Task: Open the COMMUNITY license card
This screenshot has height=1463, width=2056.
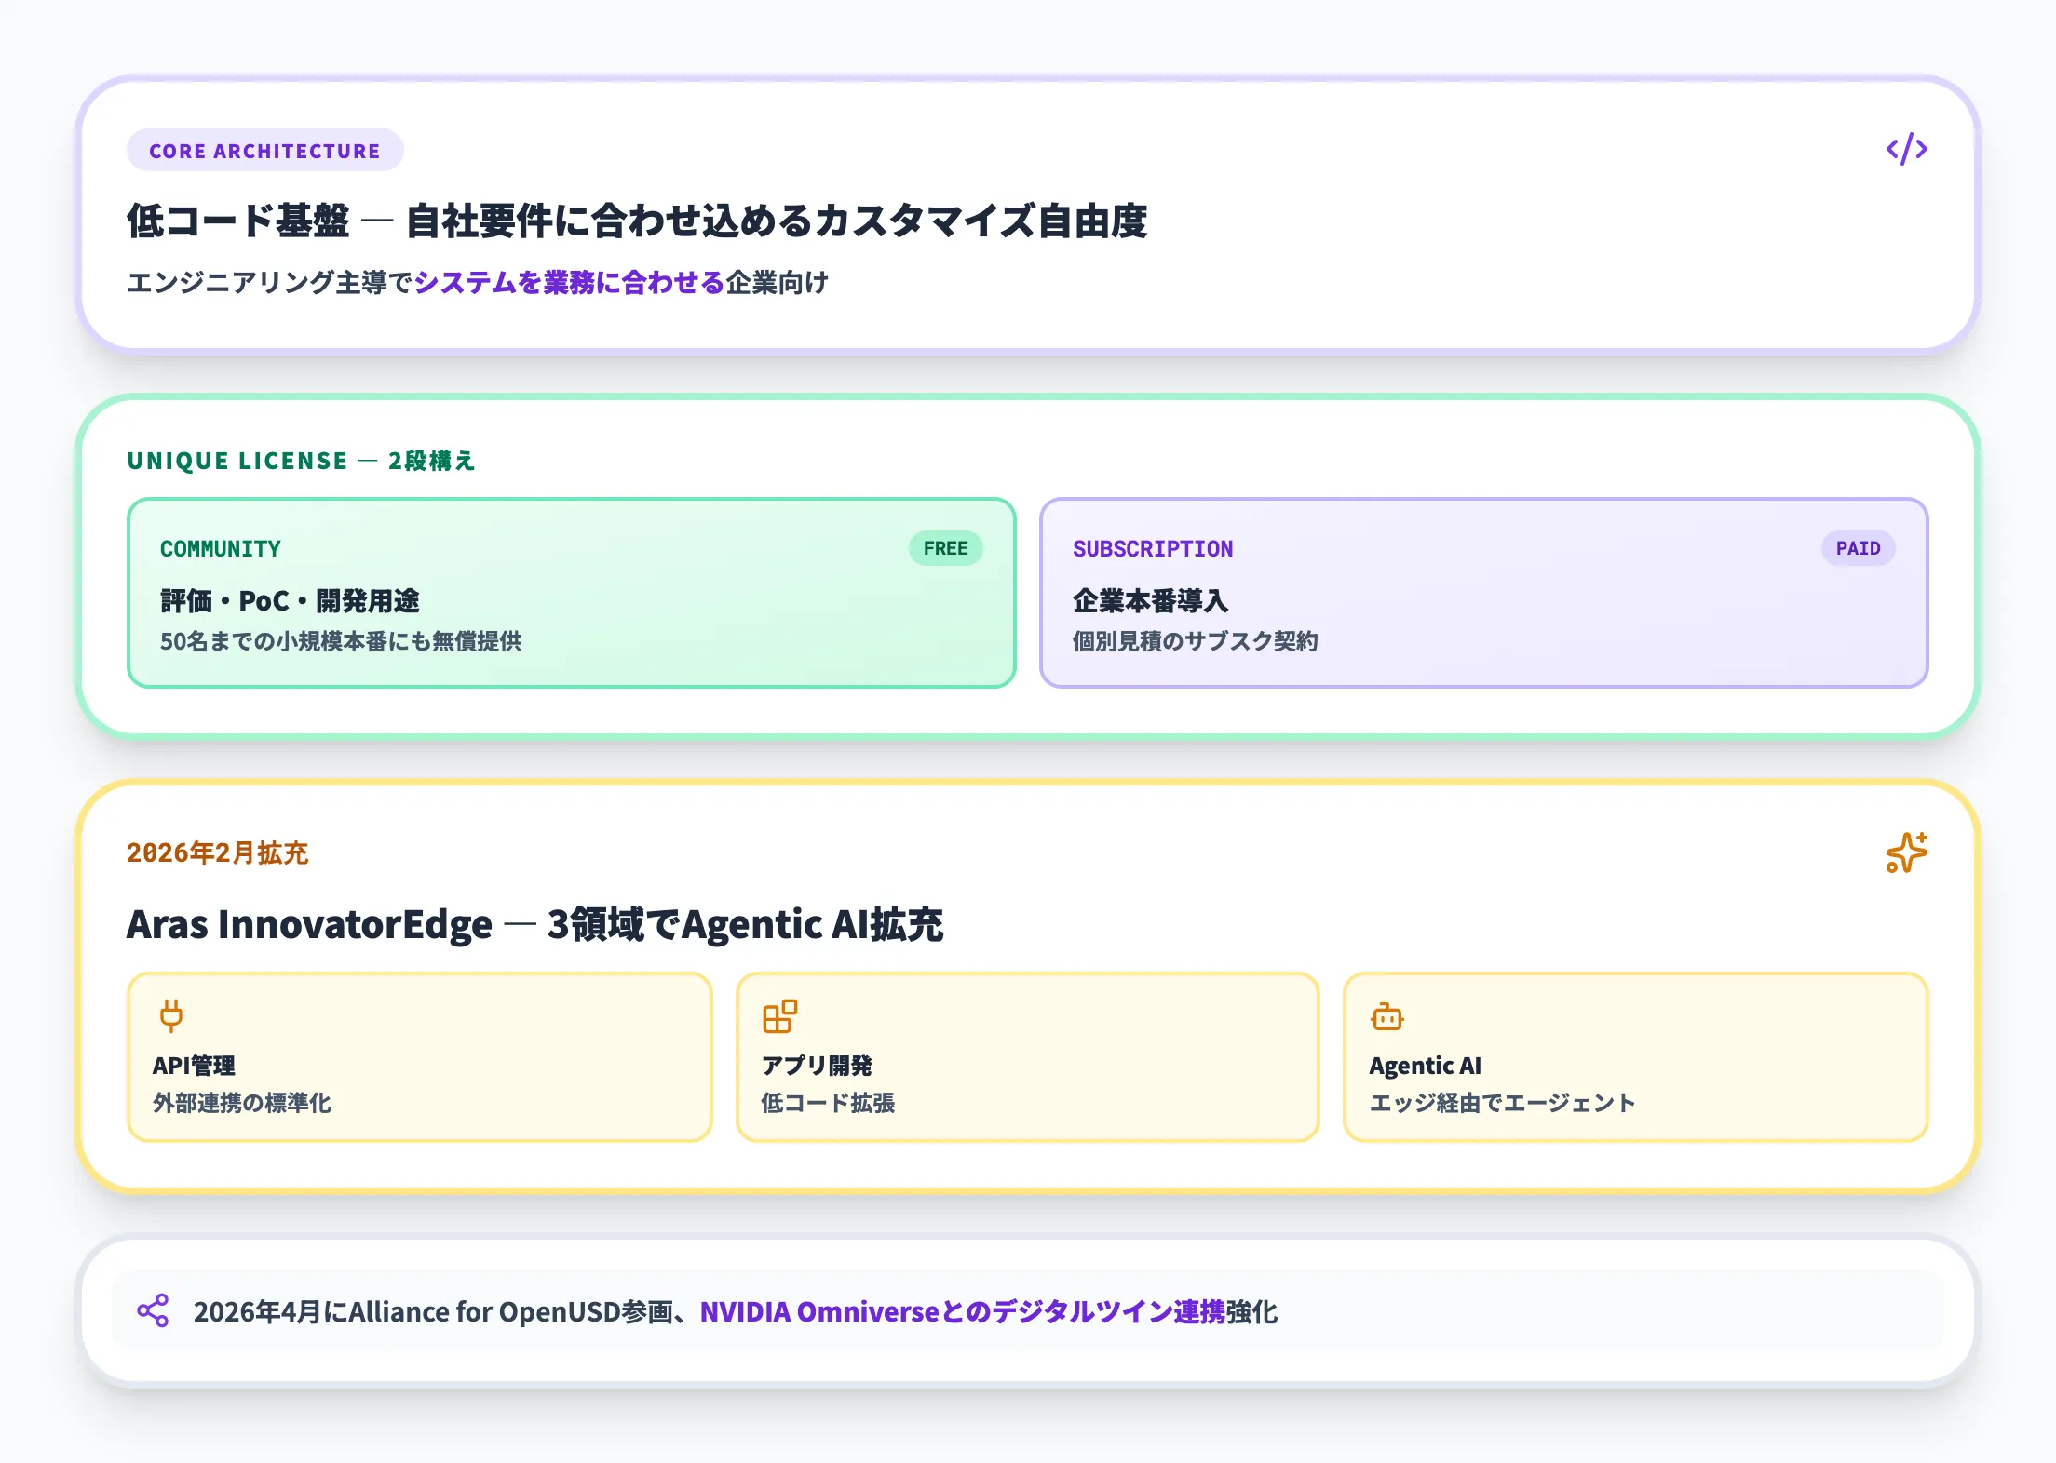Action: (571, 593)
